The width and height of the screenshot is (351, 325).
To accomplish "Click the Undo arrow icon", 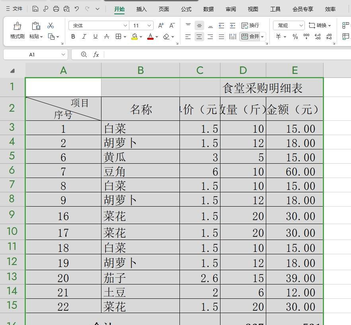I will click(x=77, y=9).
